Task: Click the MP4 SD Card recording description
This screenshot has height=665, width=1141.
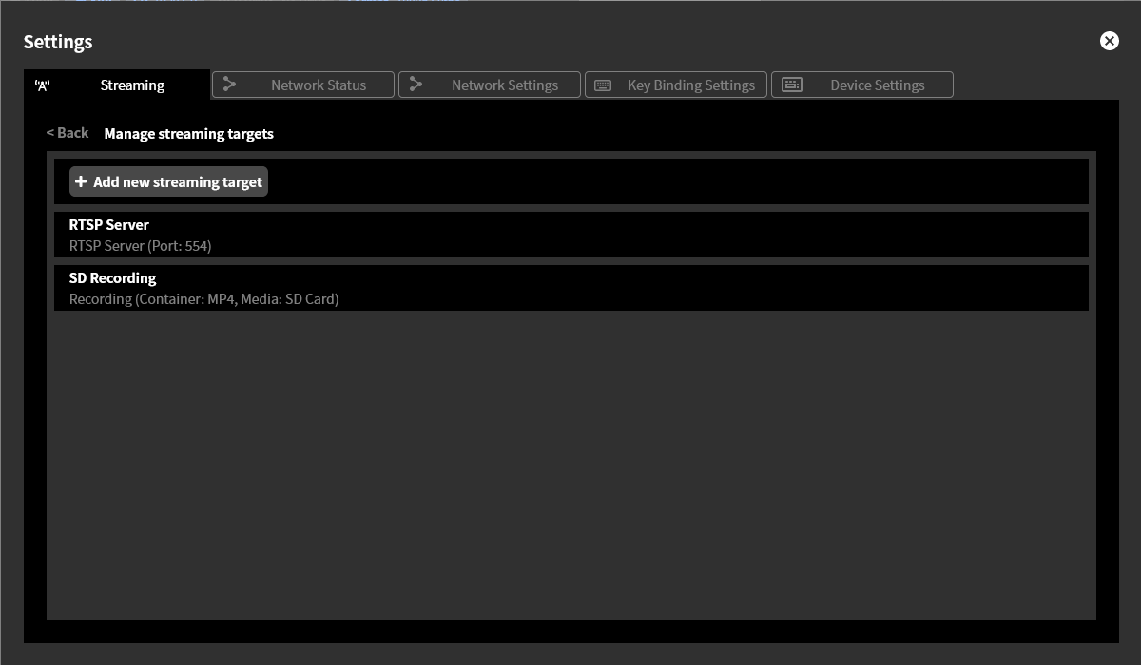Action: [x=203, y=299]
